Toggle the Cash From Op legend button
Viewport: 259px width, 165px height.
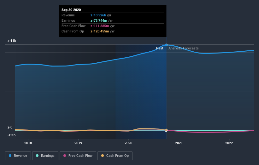(115, 156)
